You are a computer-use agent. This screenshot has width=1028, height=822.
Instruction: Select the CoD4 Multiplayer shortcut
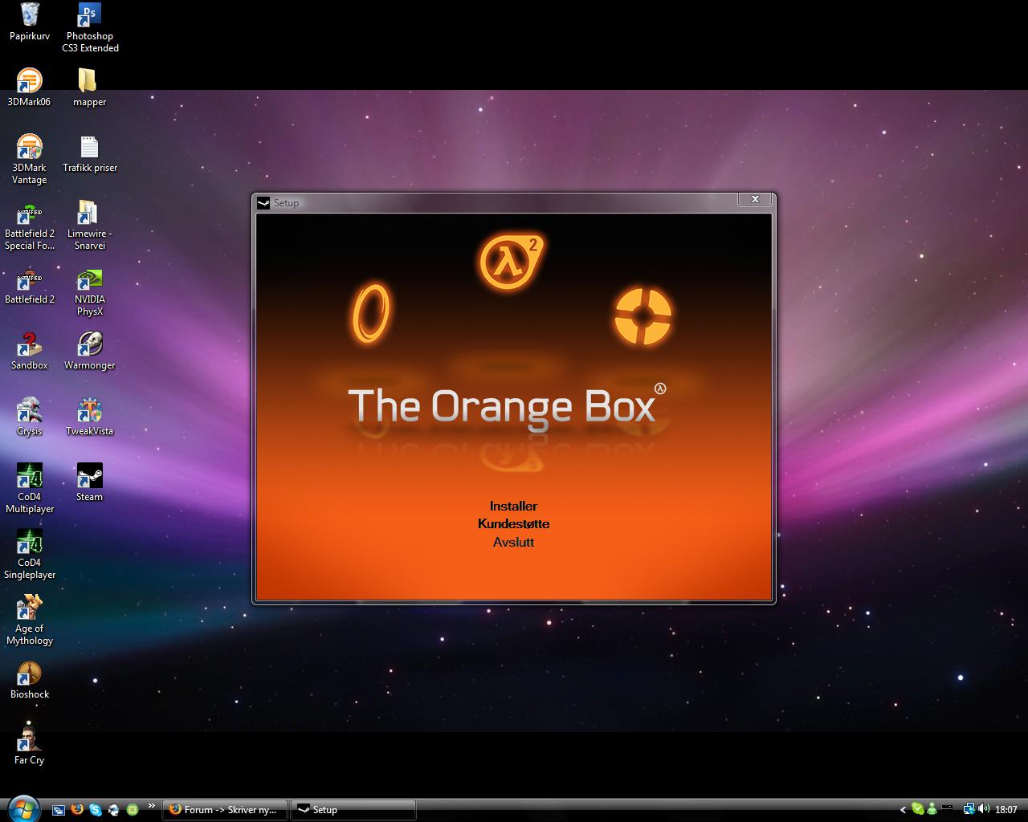[30, 488]
